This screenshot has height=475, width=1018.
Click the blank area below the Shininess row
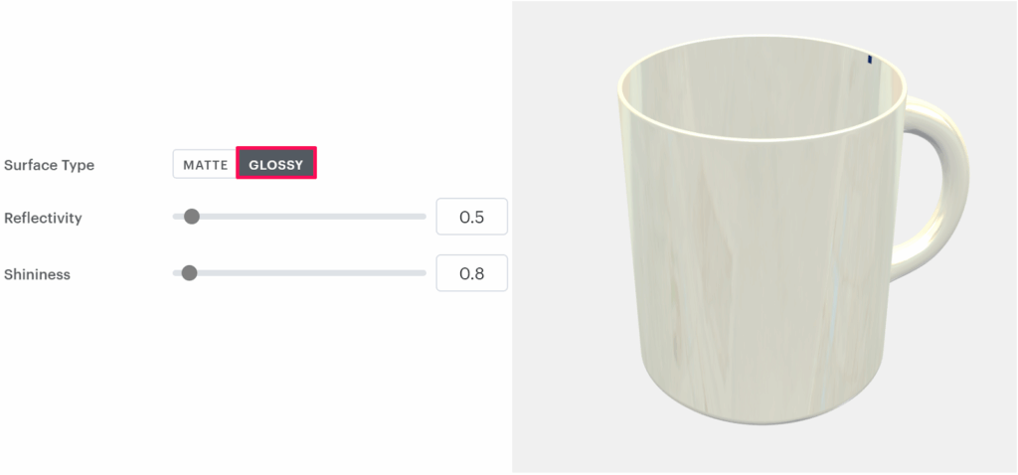[x=249, y=378]
